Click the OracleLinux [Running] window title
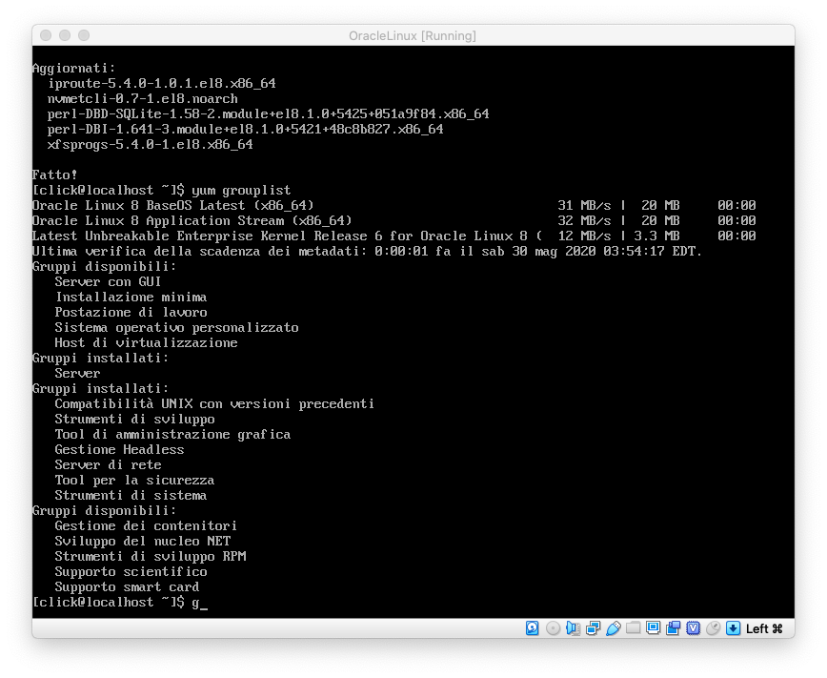The image size is (827, 678). coord(413,35)
